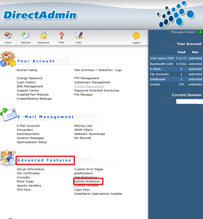Click the Bandwidth (GB) row label
The height and width of the screenshot is (219, 203).
click(x=162, y=64)
